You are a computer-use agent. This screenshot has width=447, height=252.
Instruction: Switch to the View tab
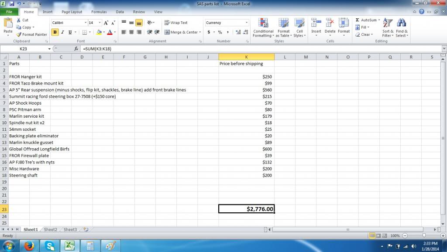tap(158, 12)
